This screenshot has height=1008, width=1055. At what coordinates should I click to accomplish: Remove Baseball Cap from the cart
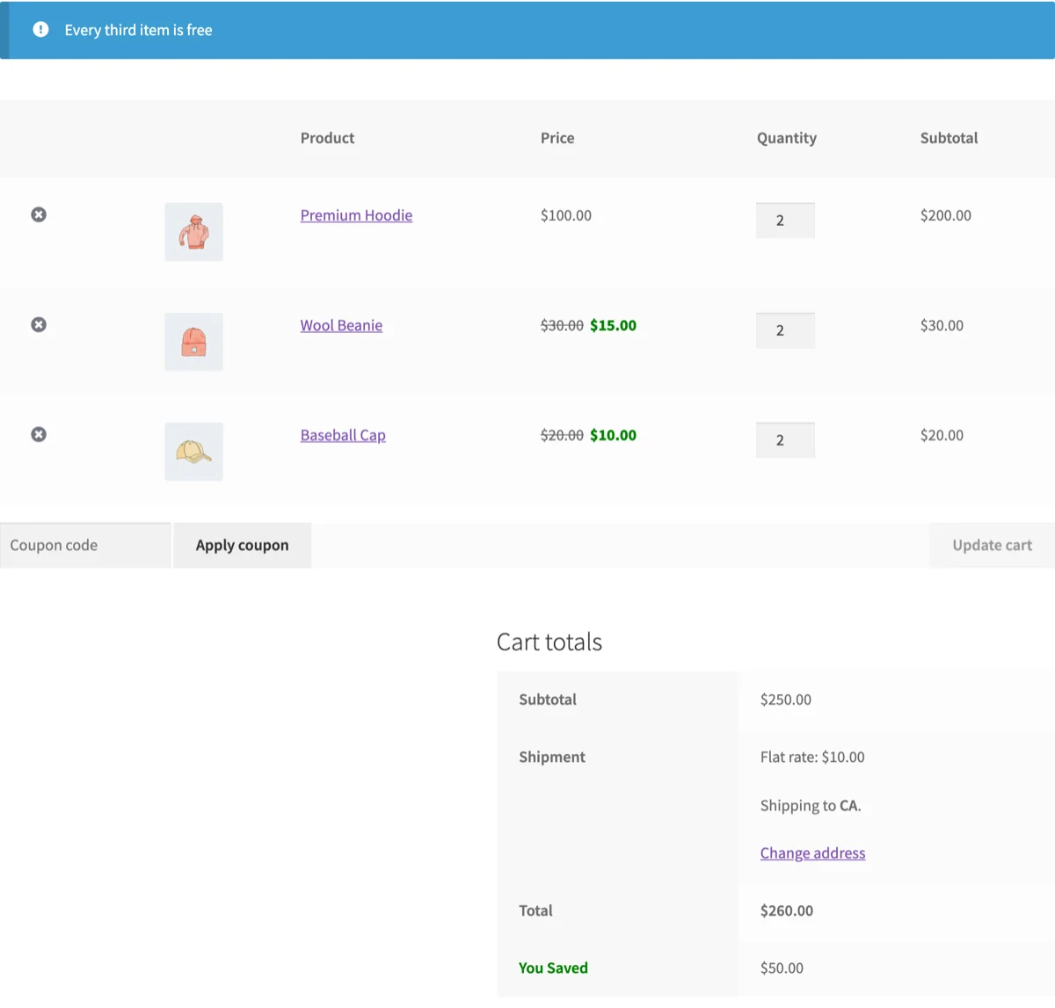39,434
